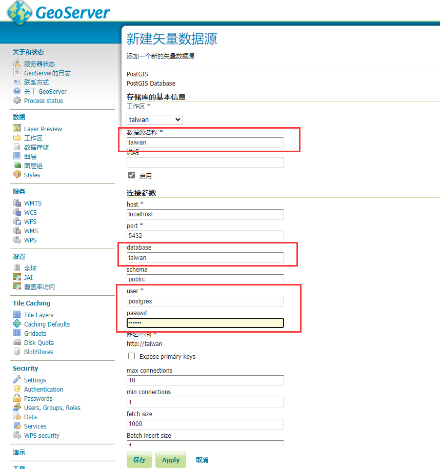Open Security Services link

coord(35,426)
